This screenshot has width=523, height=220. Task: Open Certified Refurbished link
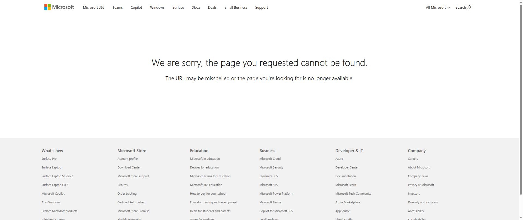point(131,202)
